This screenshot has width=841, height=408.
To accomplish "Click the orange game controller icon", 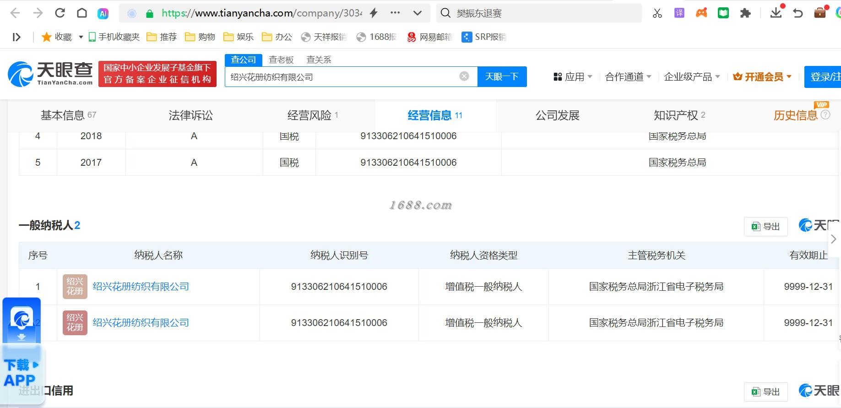I will pos(701,13).
